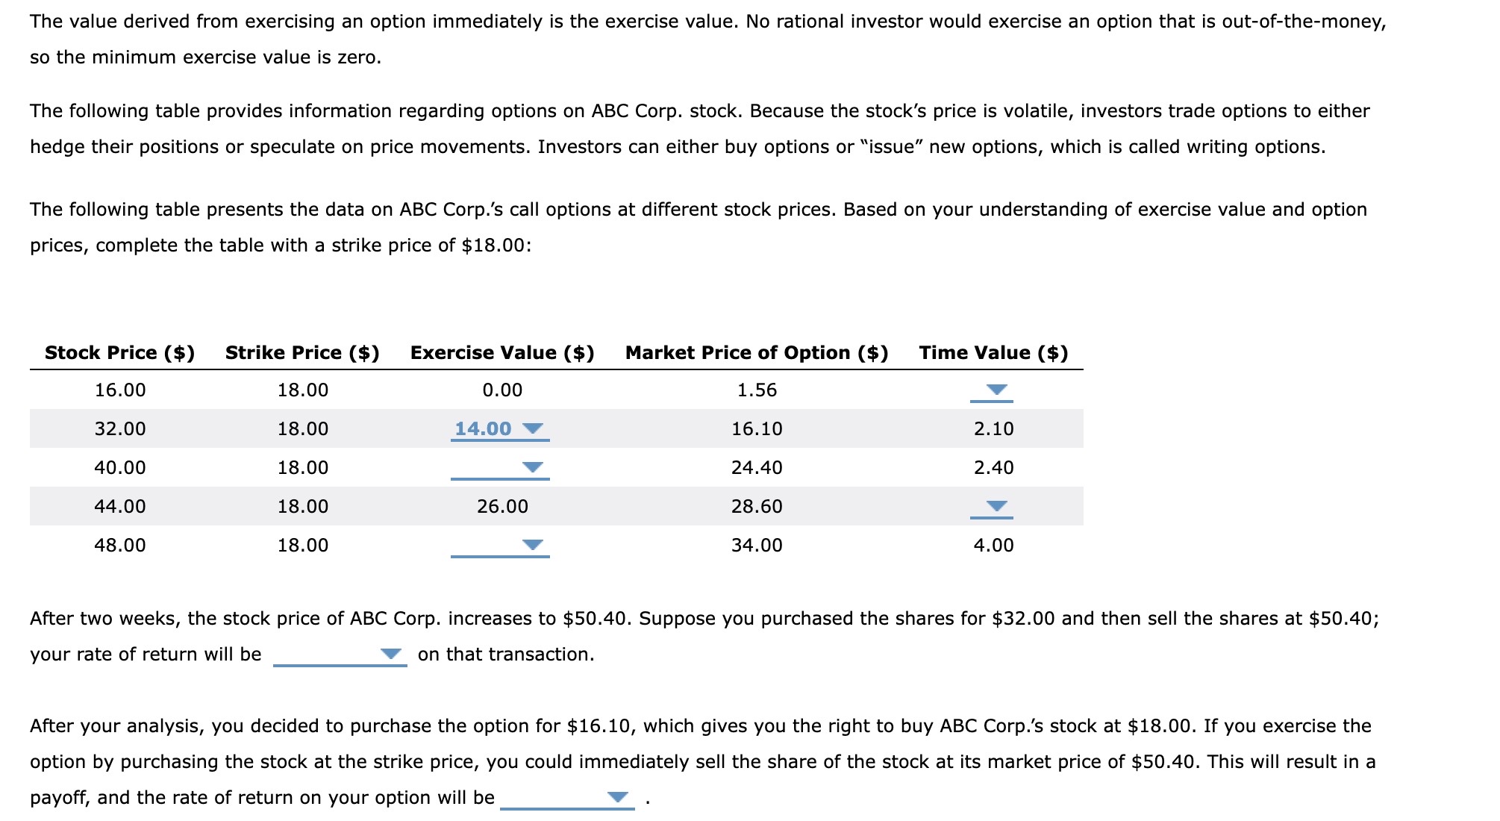Click the Strike Price ($) column header
The width and height of the screenshot is (1500, 821).
[x=302, y=352]
